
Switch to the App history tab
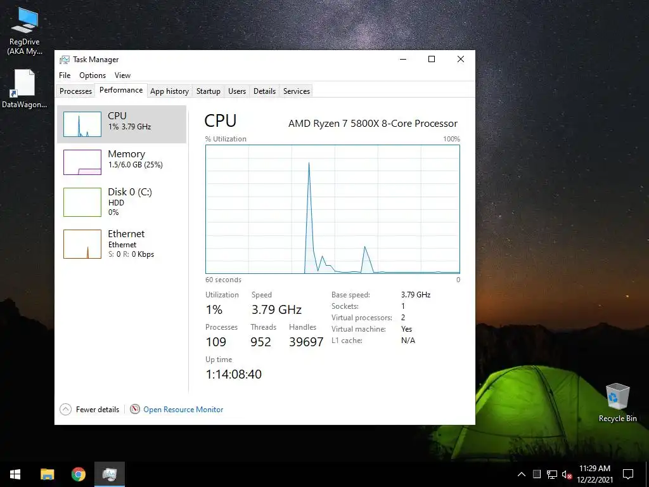click(x=169, y=91)
